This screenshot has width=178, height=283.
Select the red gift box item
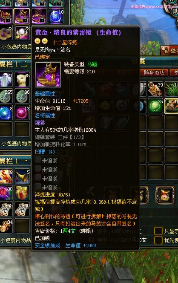pyautogui.click(x=22, y=193)
